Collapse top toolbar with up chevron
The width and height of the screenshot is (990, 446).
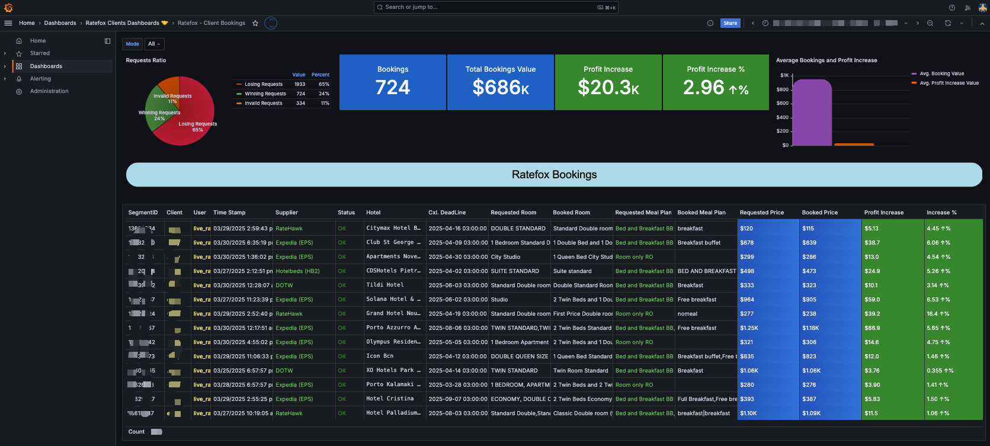coord(982,23)
